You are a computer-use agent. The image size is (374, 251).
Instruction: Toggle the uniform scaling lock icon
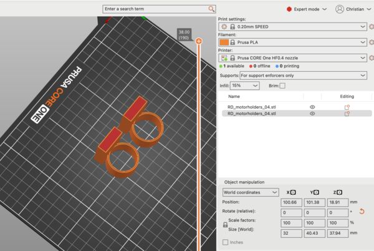(x=225, y=225)
